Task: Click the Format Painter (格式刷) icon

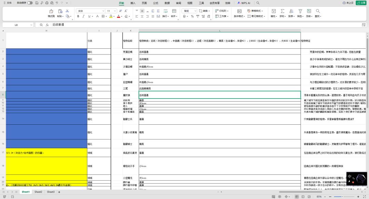Action: pyautogui.click(x=51, y=11)
